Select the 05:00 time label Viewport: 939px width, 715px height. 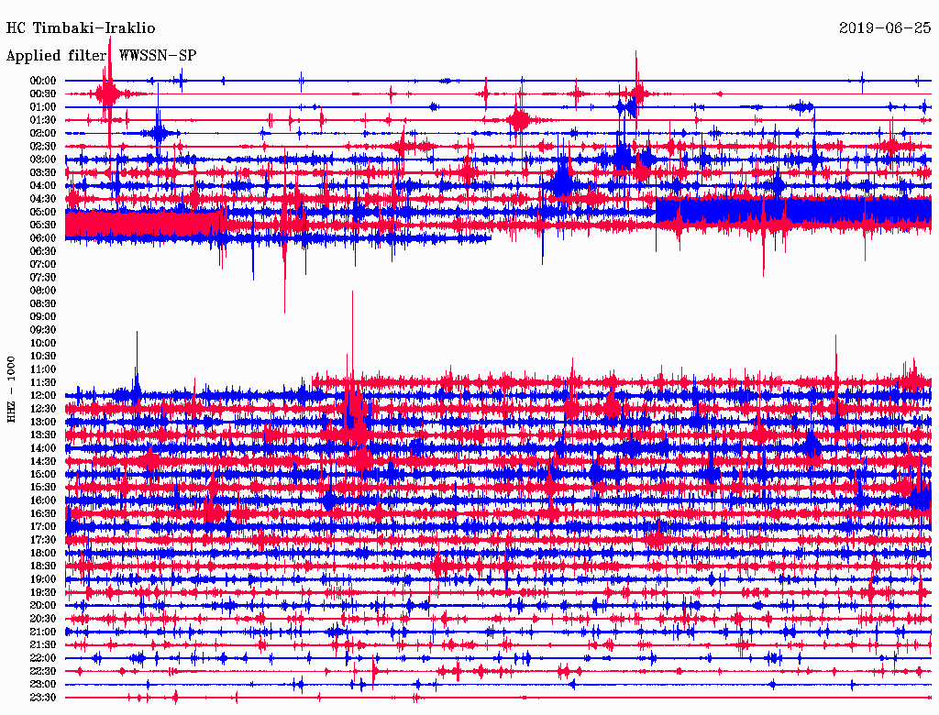[43, 212]
